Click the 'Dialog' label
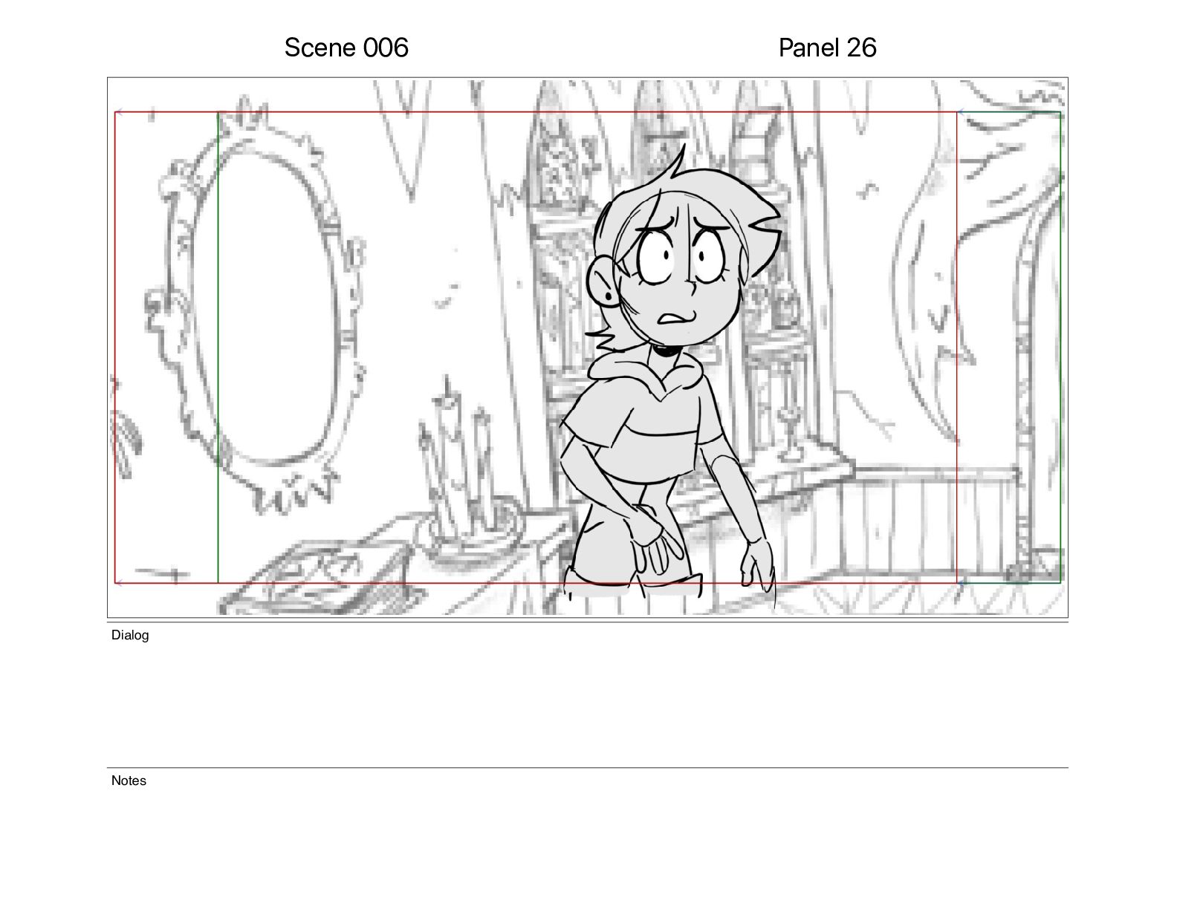The image size is (1177, 909). point(130,635)
